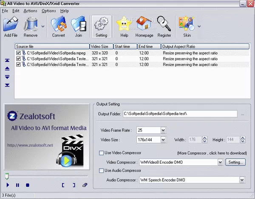The height and width of the screenshot is (199, 255).
Task: Click the Width value field
Action: tap(195, 140)
